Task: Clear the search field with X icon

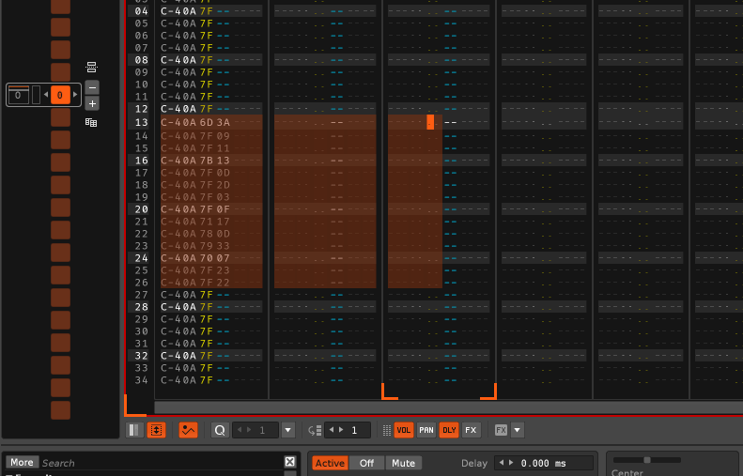Action: pos(290,462)
